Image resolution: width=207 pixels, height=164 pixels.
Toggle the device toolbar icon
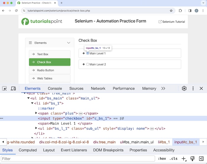13,88
